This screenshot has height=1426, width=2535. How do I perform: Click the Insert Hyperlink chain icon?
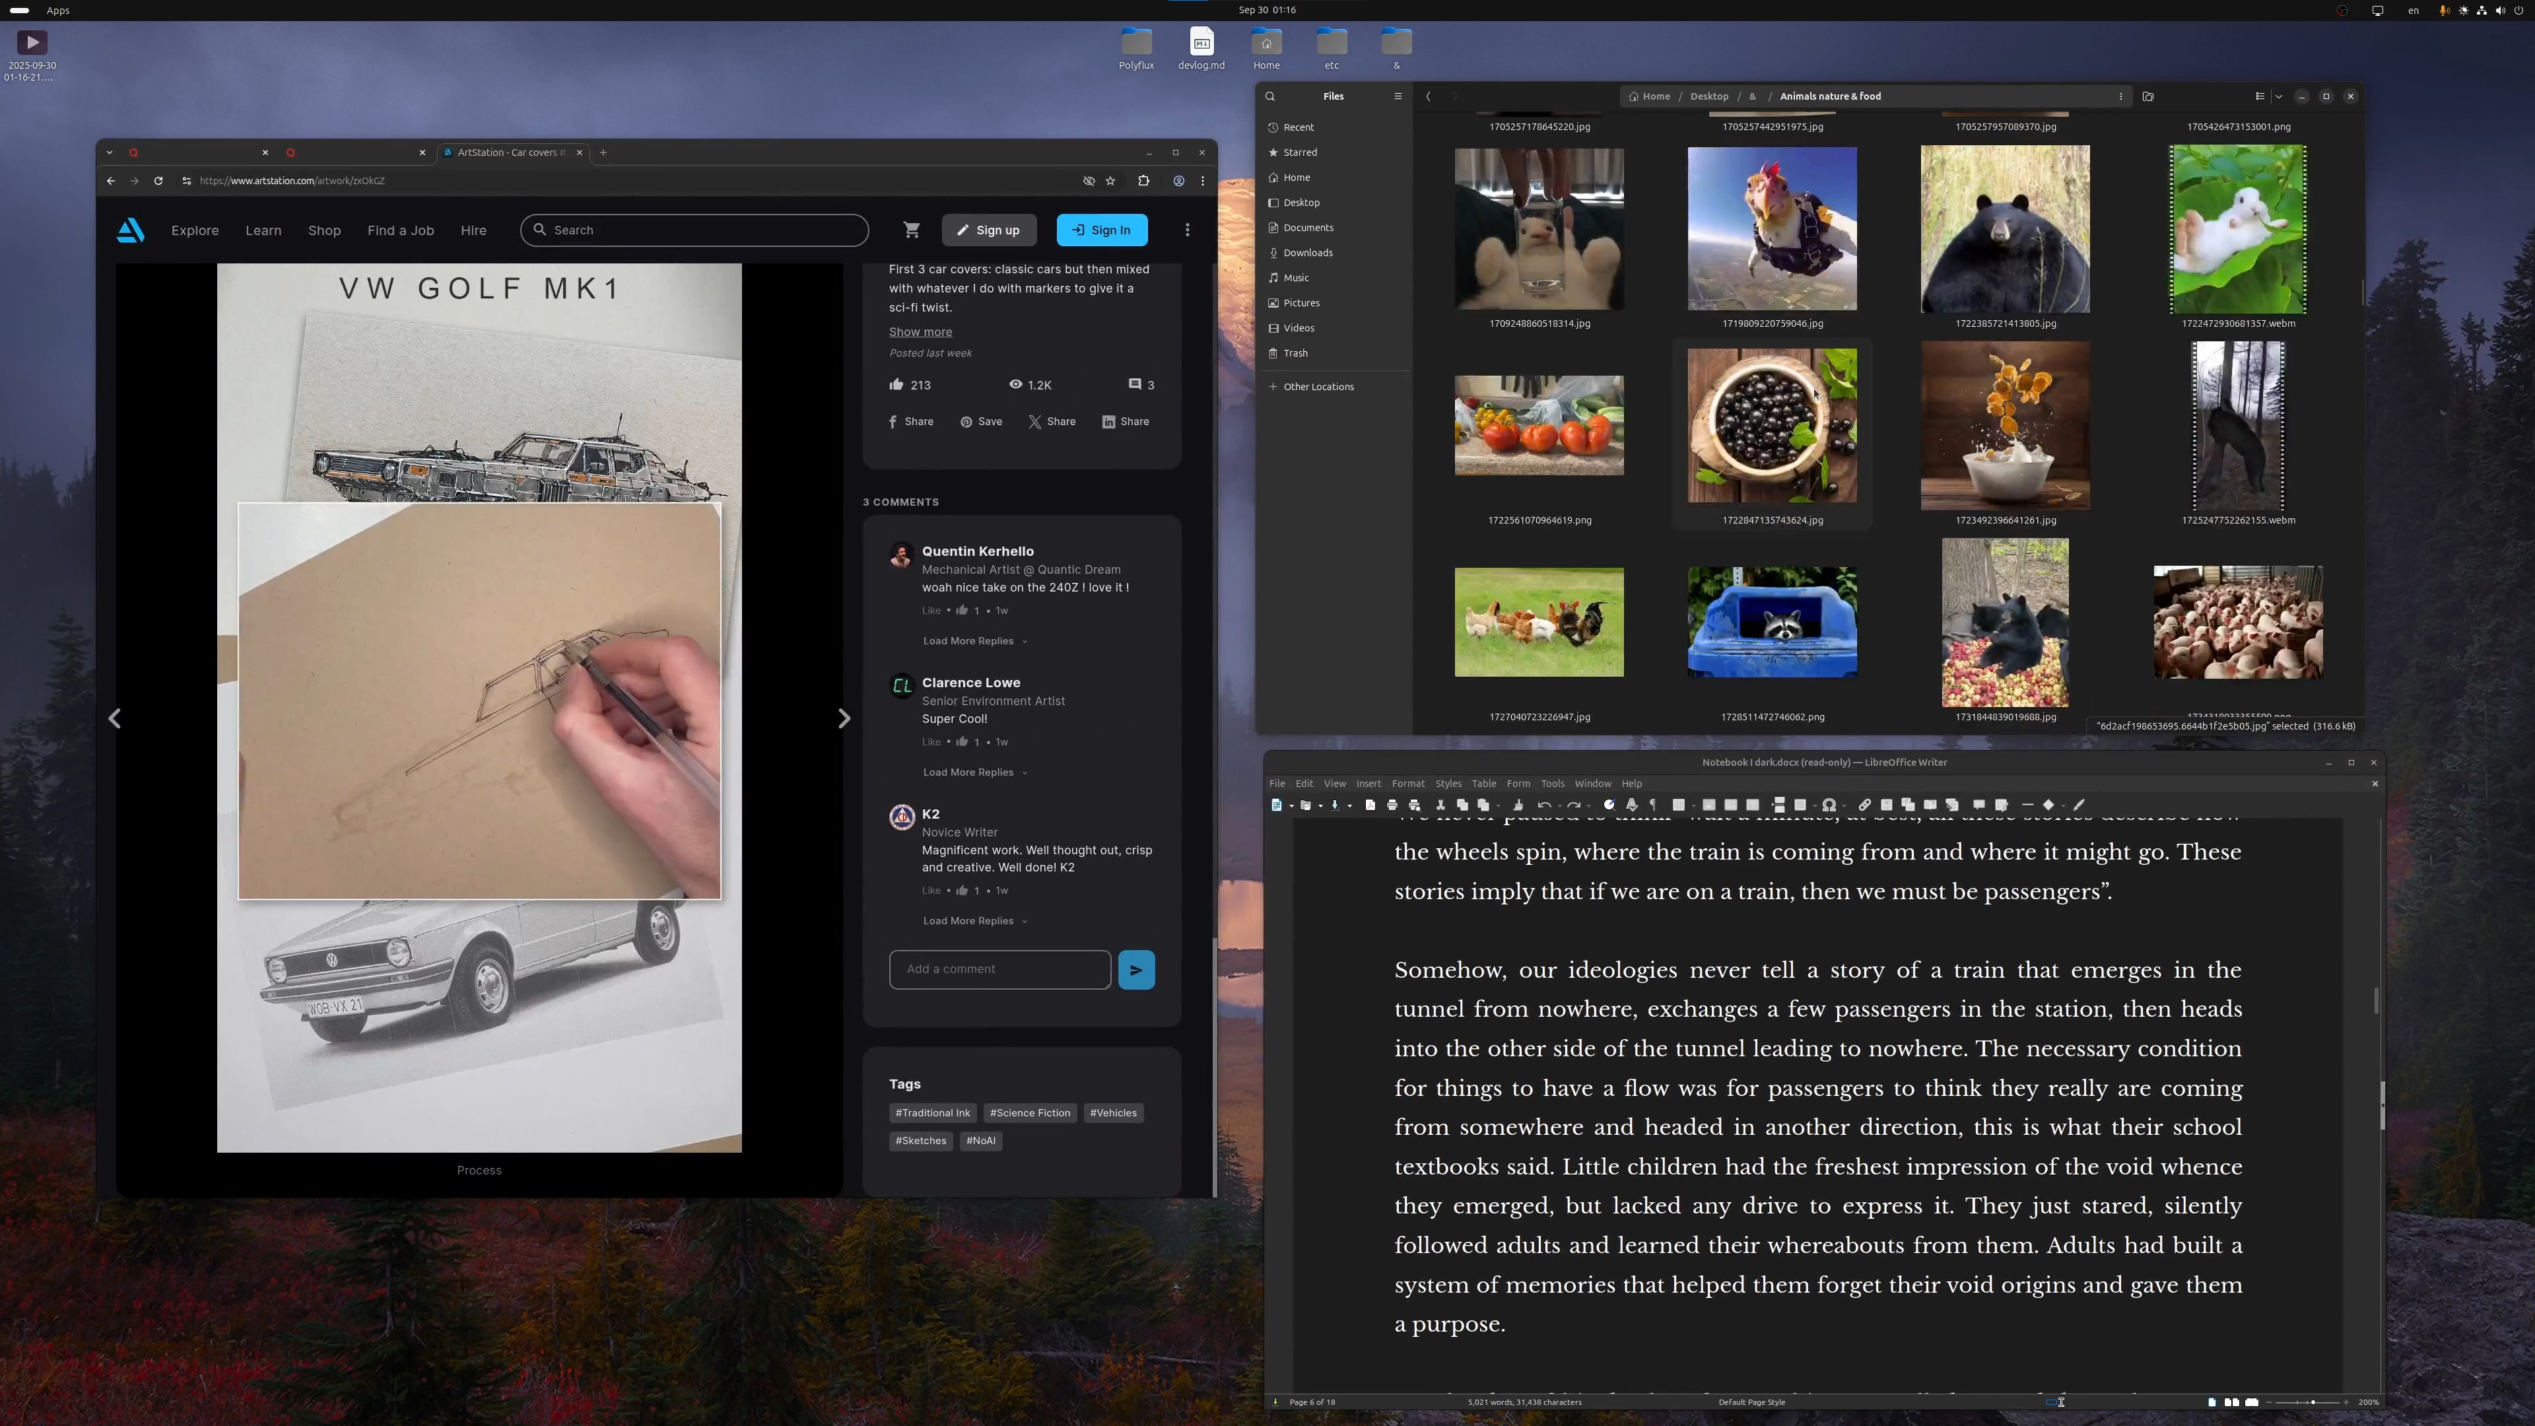point(1865,805)
